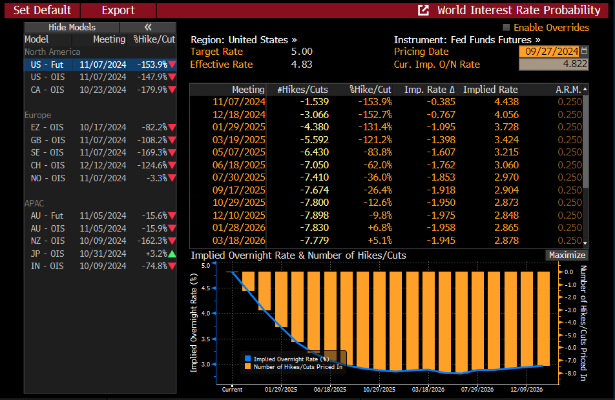Screen dimensions: 615x400
Task: Select the EZ - OIS model row
Action: pyautogui.click(x=100, y=127)
